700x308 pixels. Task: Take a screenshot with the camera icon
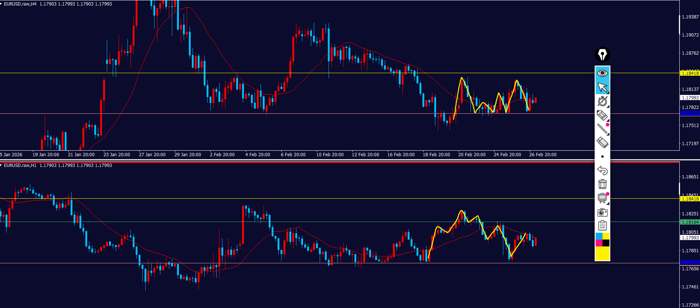[x=602, y=212]
